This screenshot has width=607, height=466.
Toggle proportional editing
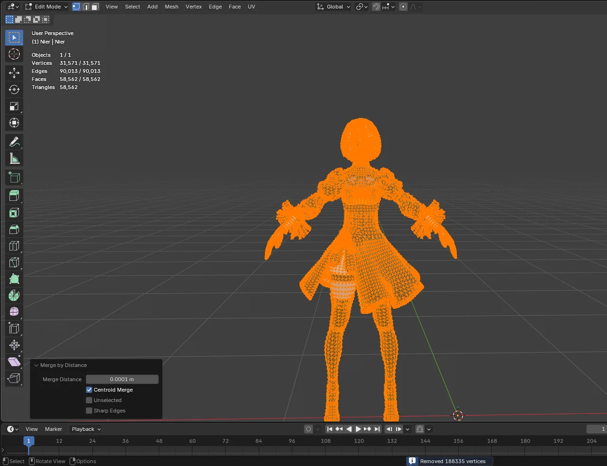(x=403, y=7)
